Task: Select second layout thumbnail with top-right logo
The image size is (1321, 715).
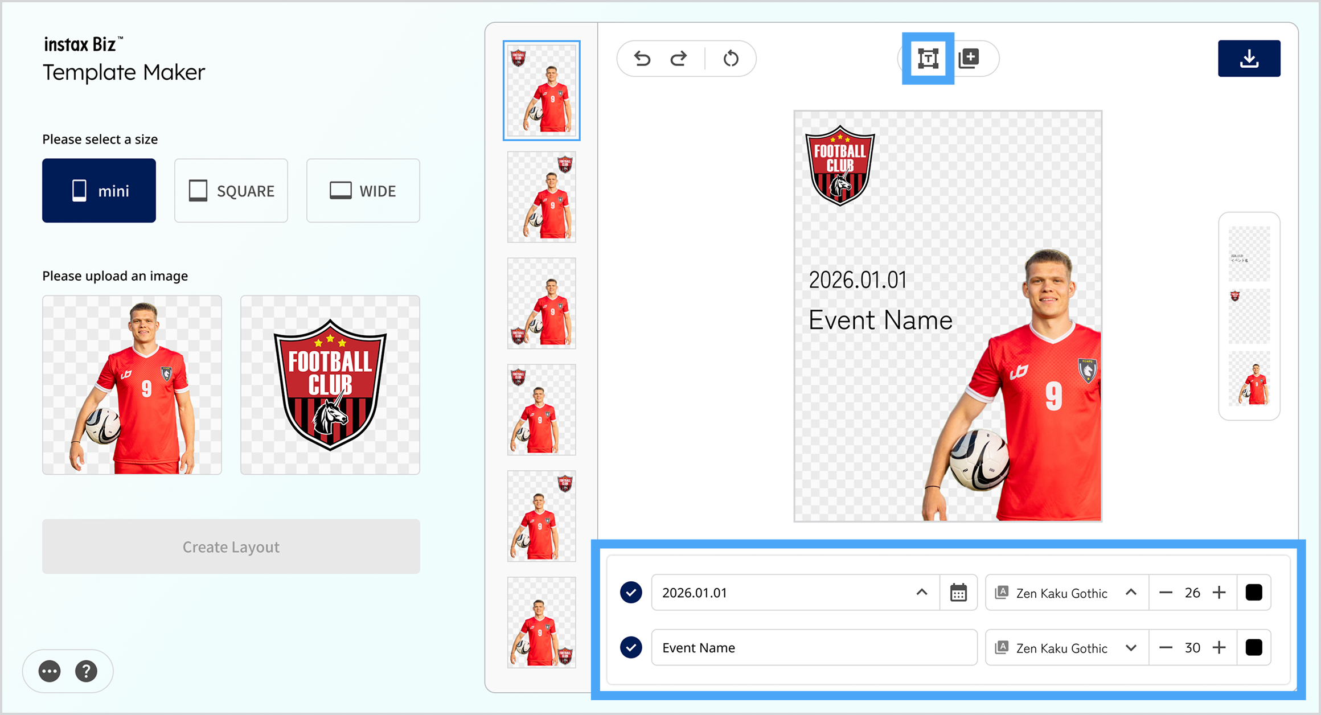Action: (541, 197)
